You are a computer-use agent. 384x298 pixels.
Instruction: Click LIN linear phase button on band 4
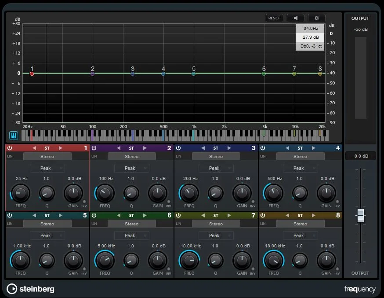(x=263, y=156)
